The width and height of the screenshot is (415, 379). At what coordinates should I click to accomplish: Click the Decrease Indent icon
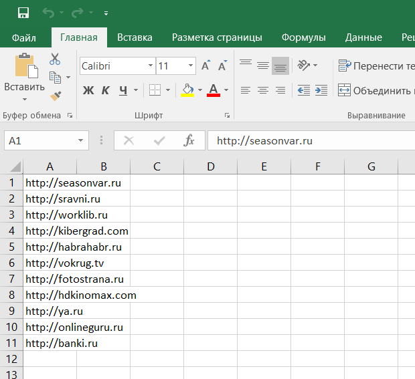pos(304,90)
